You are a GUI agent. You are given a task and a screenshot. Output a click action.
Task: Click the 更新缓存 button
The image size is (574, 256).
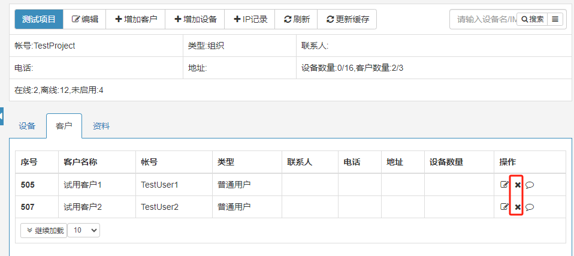[x=347, y=19]
